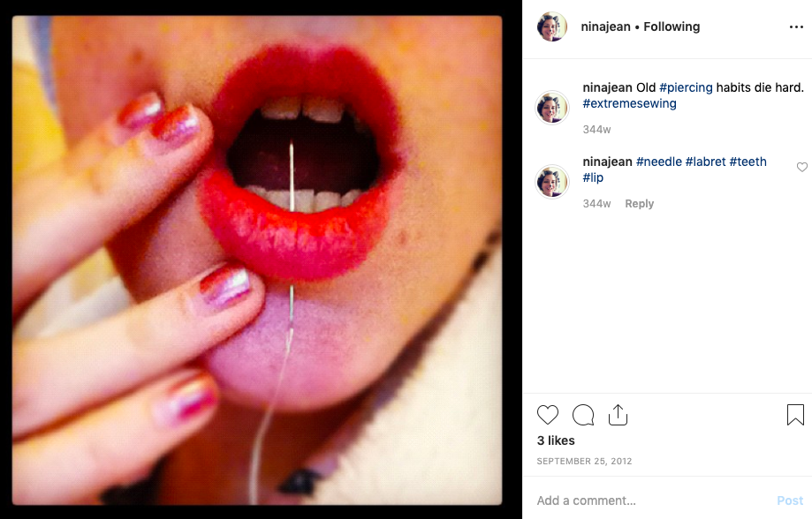Click the avatar beside the caption

tap(552, 108)
